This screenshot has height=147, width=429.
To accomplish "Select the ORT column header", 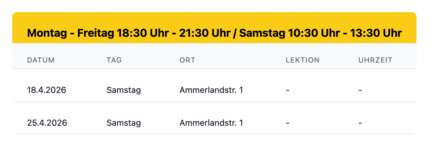I will [x=187, y=60].
